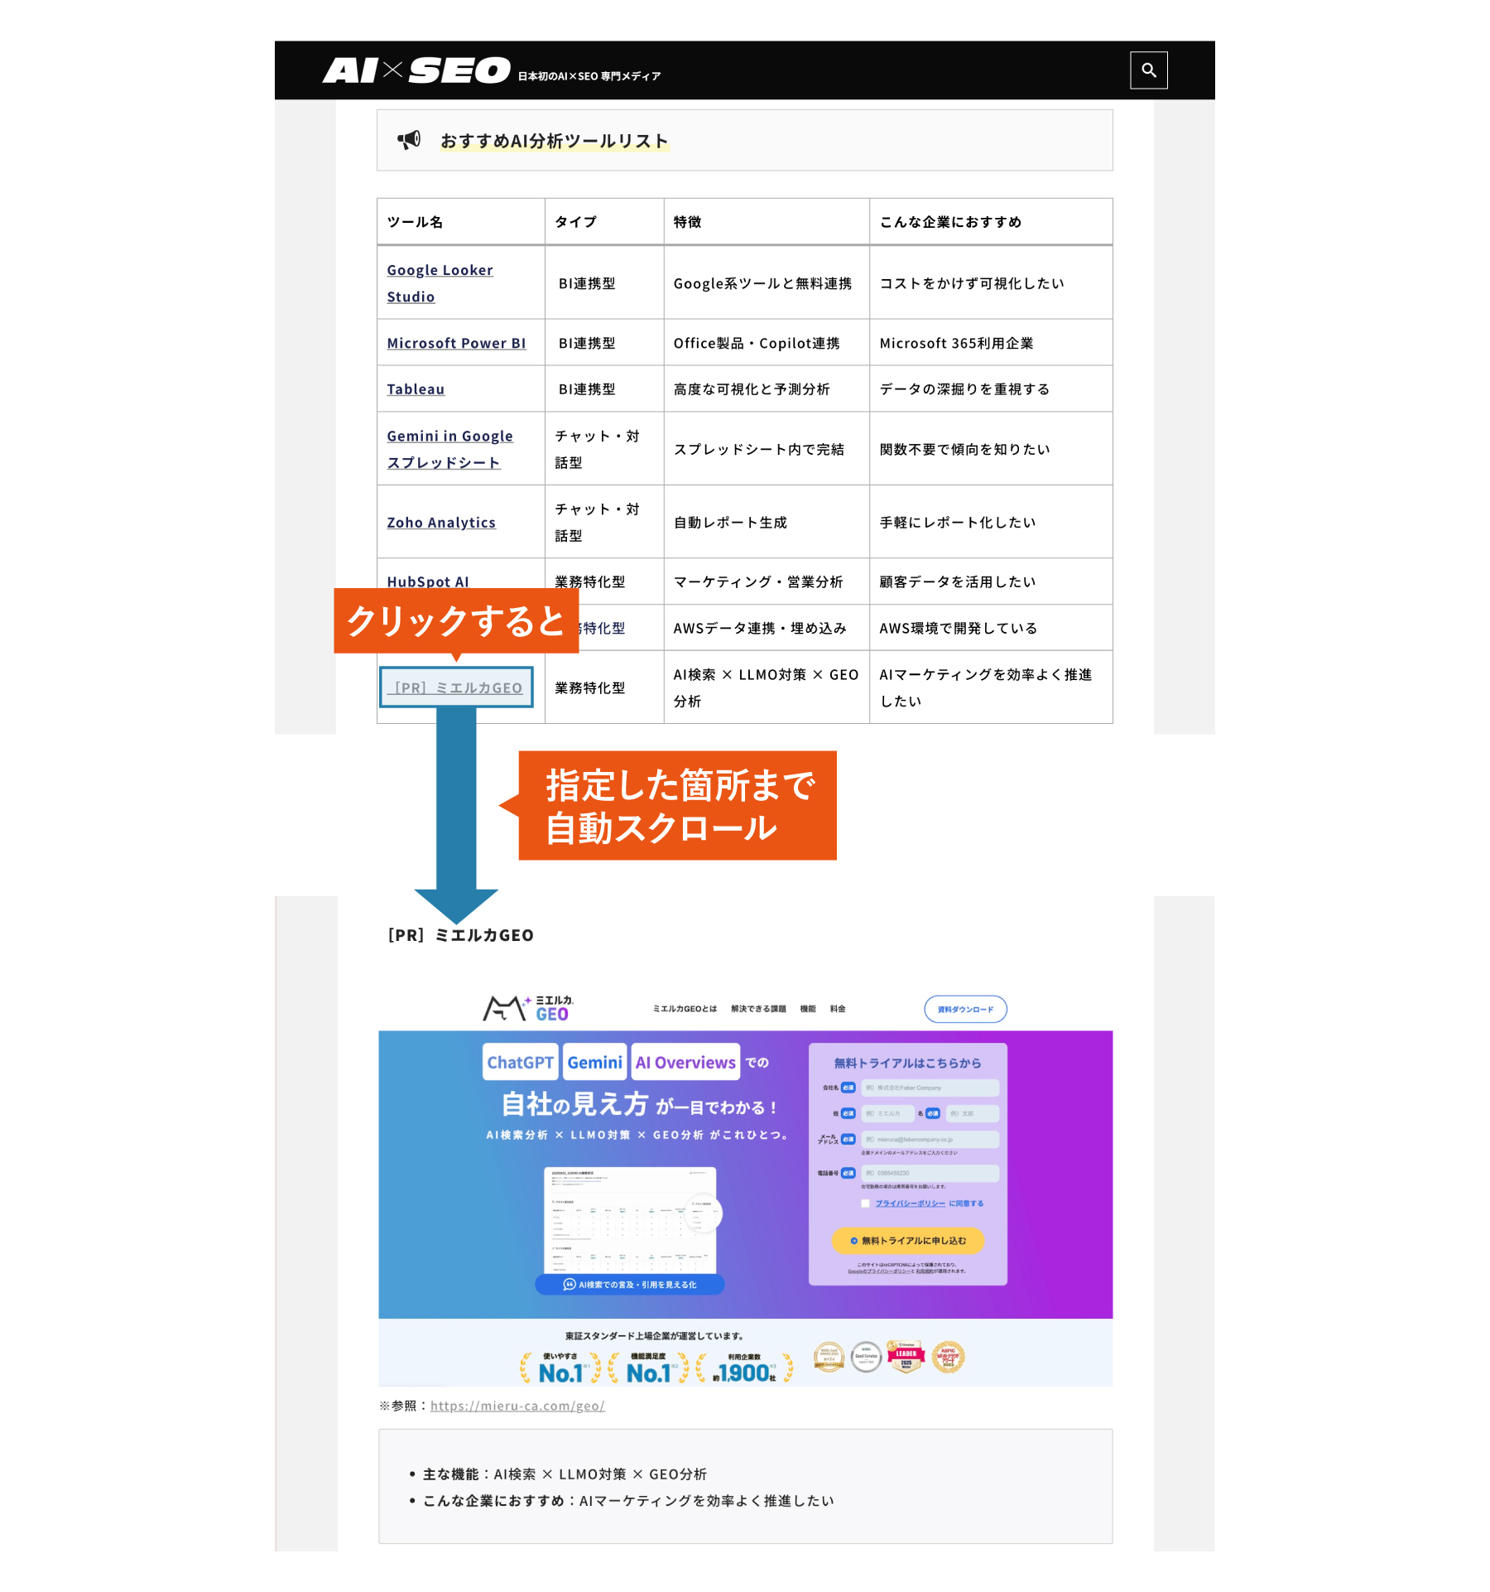Screen dimensions: 1490x1592
Task: Click the [PR] ミエルカGEO table link
Action: [456, 687]
